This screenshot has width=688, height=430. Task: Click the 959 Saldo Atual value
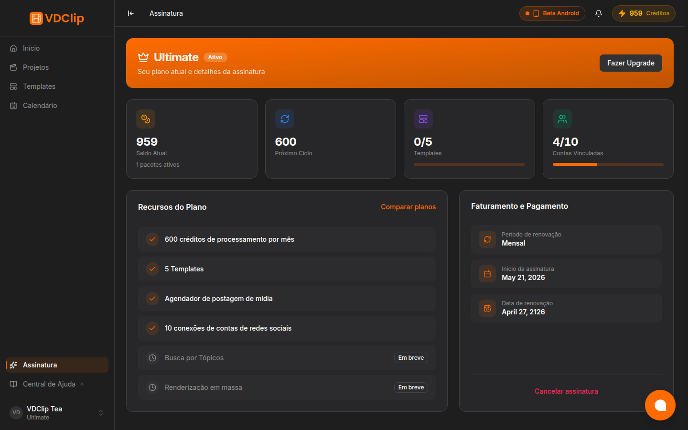click(147, 142)
